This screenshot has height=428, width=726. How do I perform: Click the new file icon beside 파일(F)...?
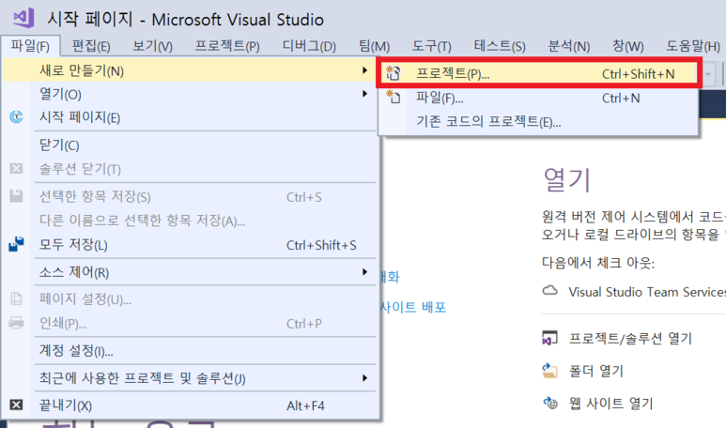394,98
